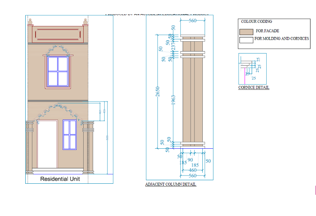Click the CORNICE DETAIL underlined label

tap(254, 87)
